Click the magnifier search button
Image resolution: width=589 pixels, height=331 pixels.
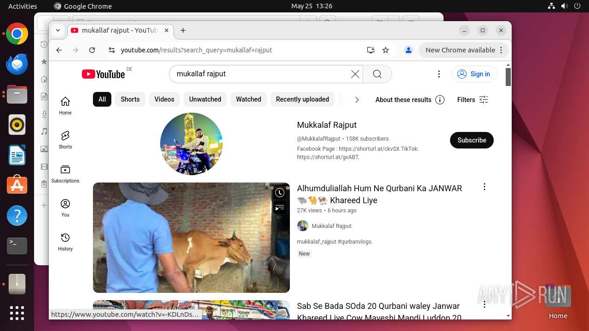(x=377, y=74)
